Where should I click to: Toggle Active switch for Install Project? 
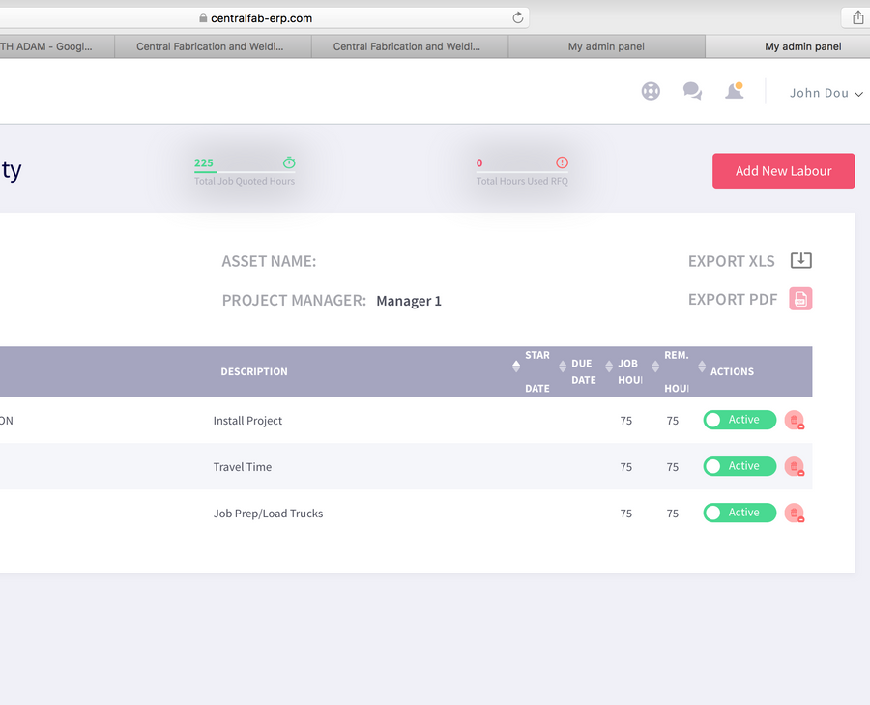(x=739, y=420)
